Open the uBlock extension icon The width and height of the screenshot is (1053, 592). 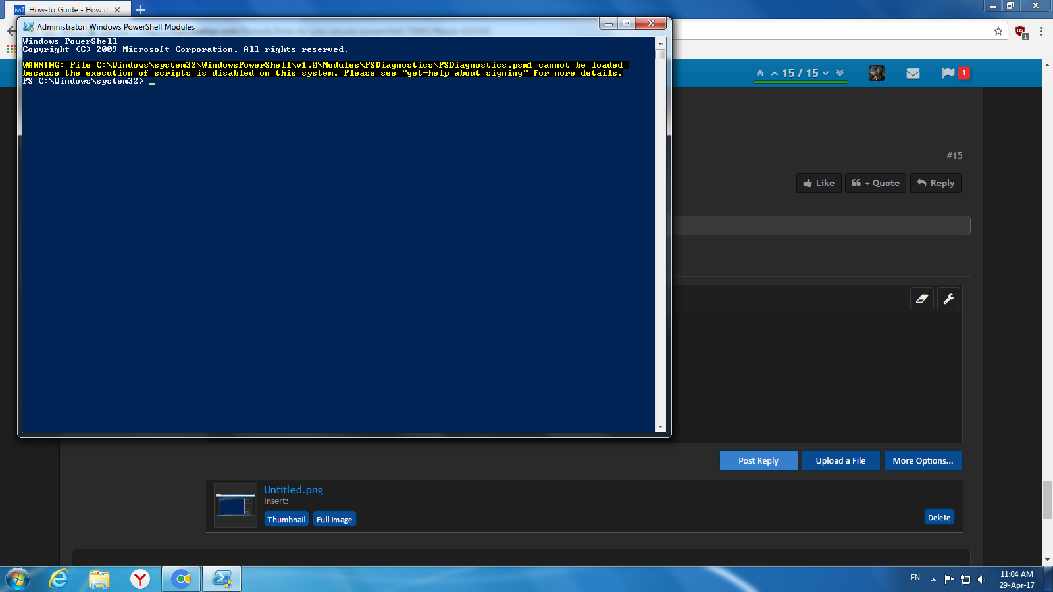[x=1021, y=32]
